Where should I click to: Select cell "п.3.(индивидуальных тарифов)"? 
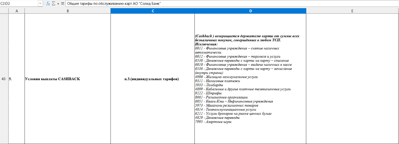coord(152,79)
